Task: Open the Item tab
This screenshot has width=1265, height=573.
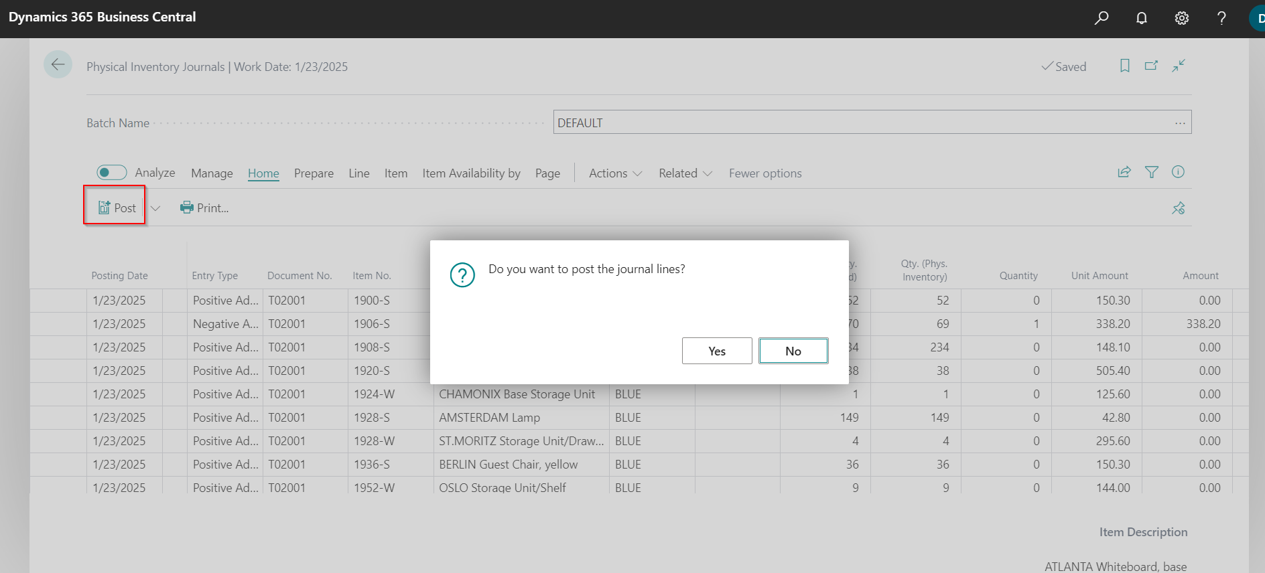Action: point(396,173)
